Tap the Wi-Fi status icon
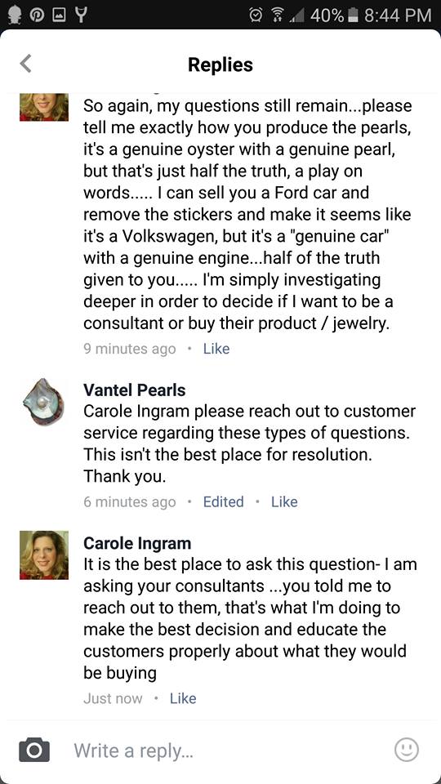This screenshot has width=441, height=784. click(x=278, y=15)
